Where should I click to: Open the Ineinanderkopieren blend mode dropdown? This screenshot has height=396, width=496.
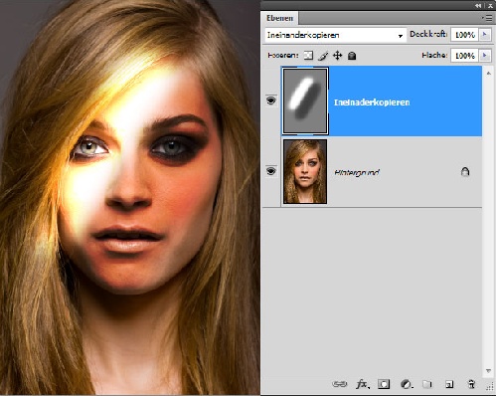point(335,35)
